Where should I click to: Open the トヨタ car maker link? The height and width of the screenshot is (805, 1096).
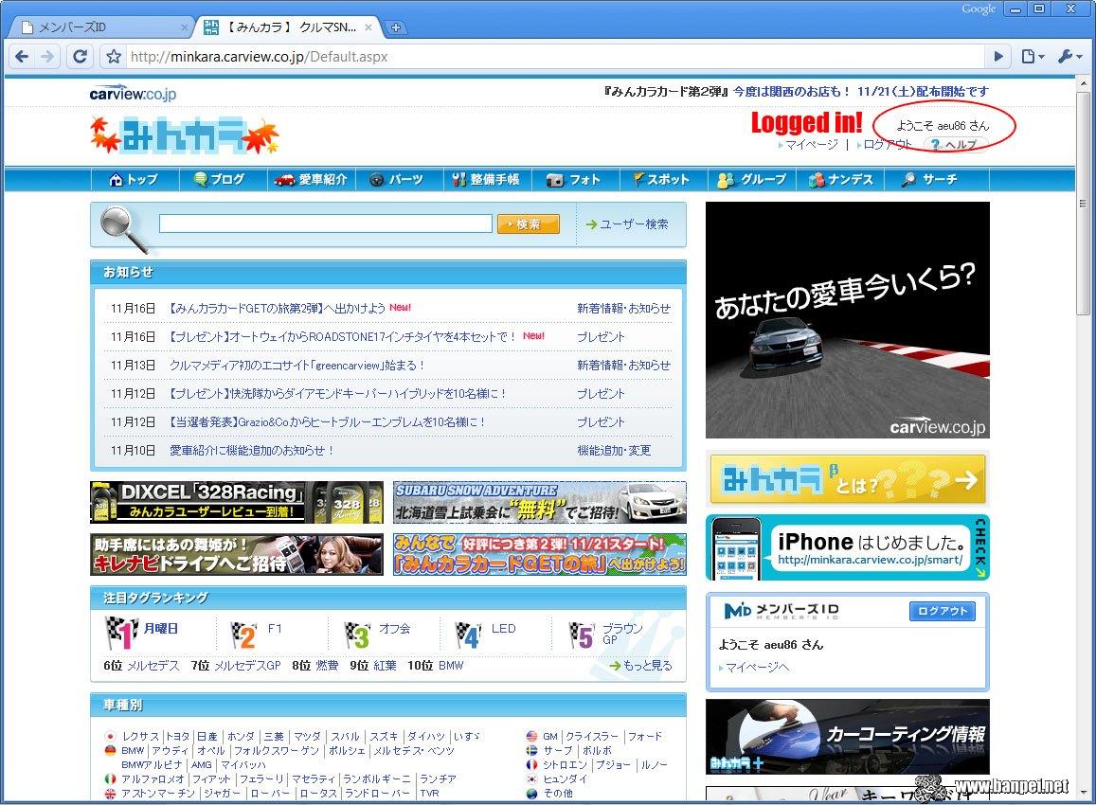coord(177,737)
